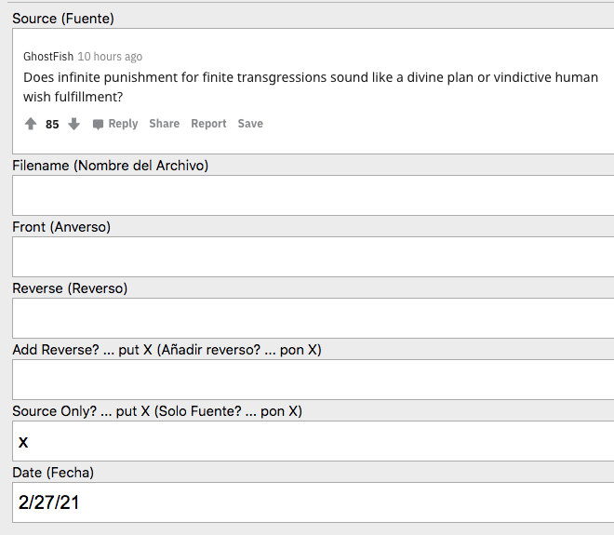This screenshot has width=614, height=535.
Task: Focus the Front (Anverso) text field
Action: point(313,257)
